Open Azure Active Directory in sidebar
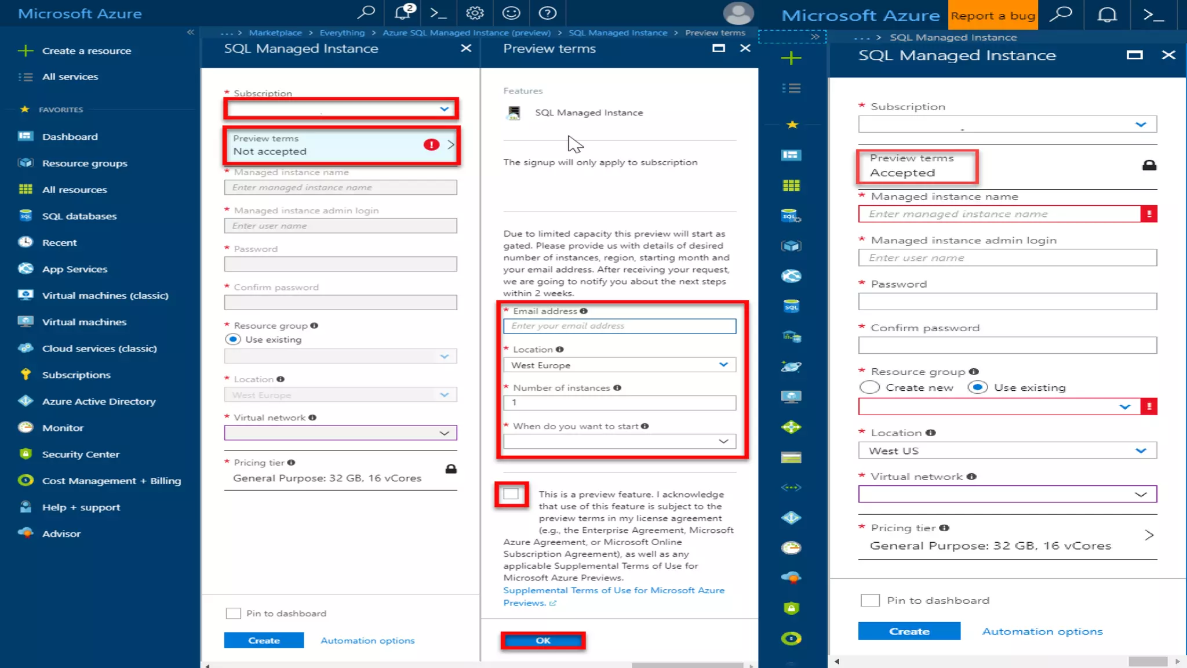Viewport: 1187px width, 668px height. coord(99,401)
